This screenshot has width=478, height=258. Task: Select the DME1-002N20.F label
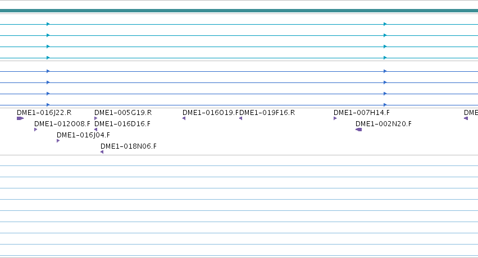tap(384, 124)
